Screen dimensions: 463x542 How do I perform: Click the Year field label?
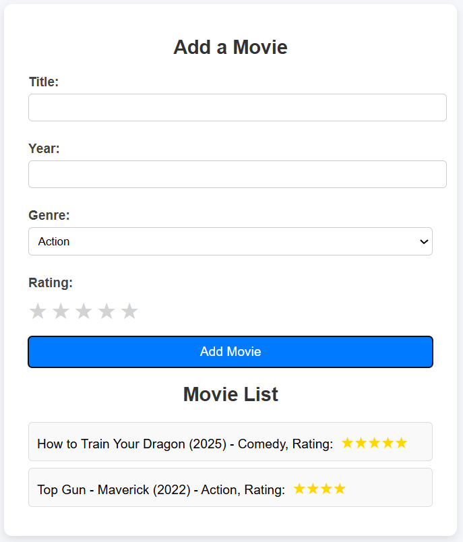(x=44, y=148)
